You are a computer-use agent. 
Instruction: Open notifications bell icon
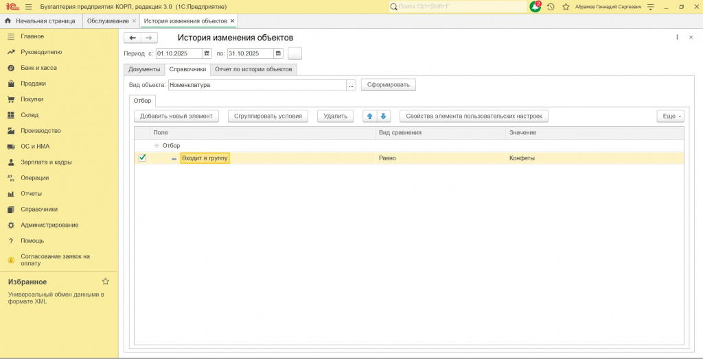tap(535, 7)
